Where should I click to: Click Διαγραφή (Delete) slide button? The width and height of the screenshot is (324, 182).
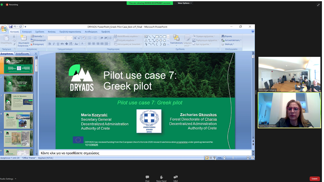[x=37, y=44]
